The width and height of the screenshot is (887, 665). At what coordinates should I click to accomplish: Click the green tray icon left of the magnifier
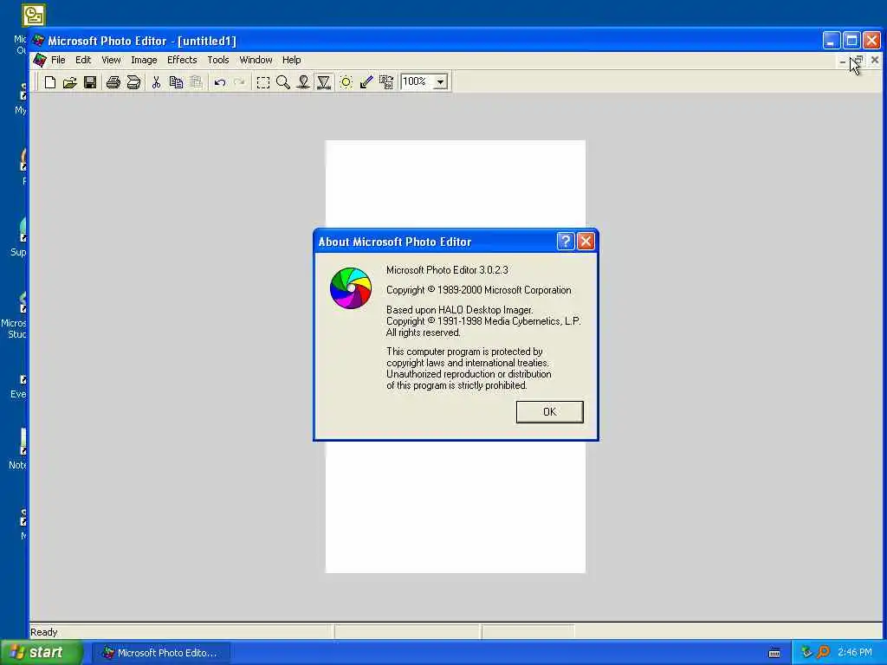point(806,653)
